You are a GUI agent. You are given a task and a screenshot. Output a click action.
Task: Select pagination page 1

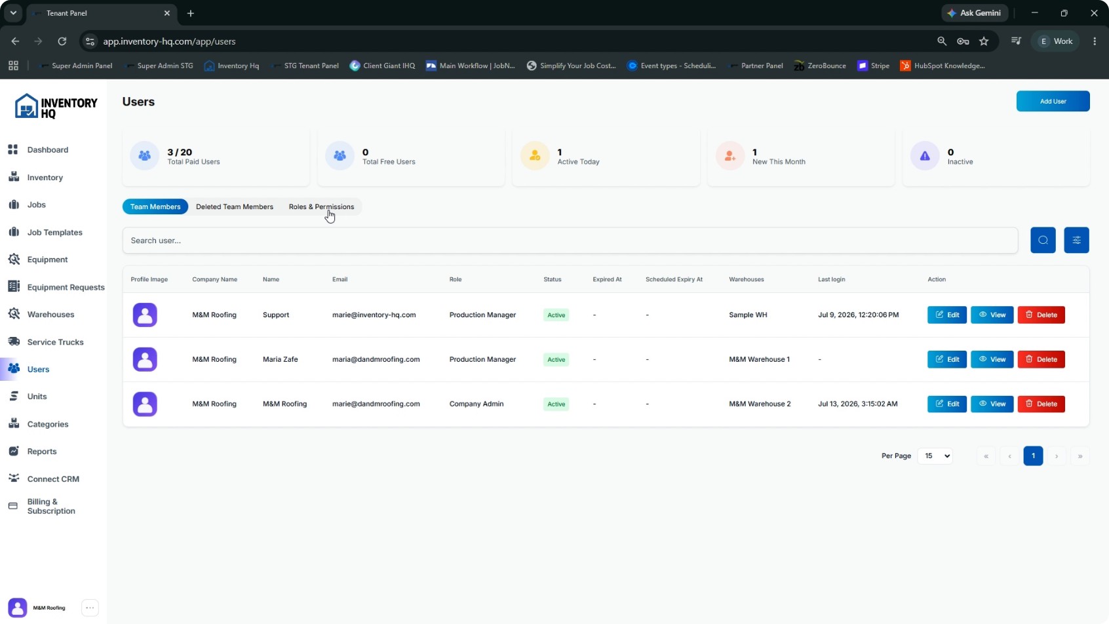1033,456
